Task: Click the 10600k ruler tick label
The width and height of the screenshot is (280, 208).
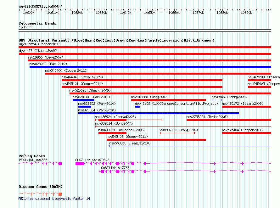Action: click(x=29, y=13)
